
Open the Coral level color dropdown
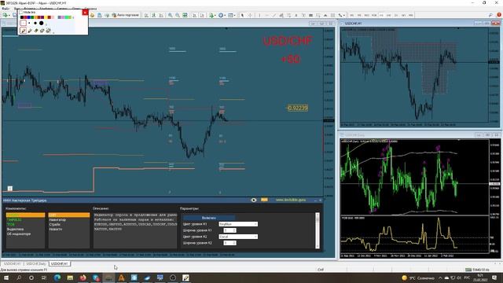click(238, 237)
